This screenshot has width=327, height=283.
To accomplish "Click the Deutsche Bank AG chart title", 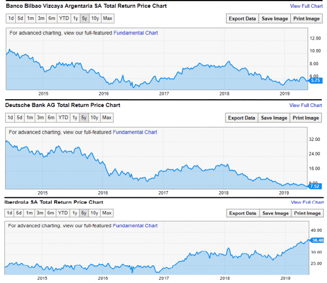I will click(x=63, y=105).
